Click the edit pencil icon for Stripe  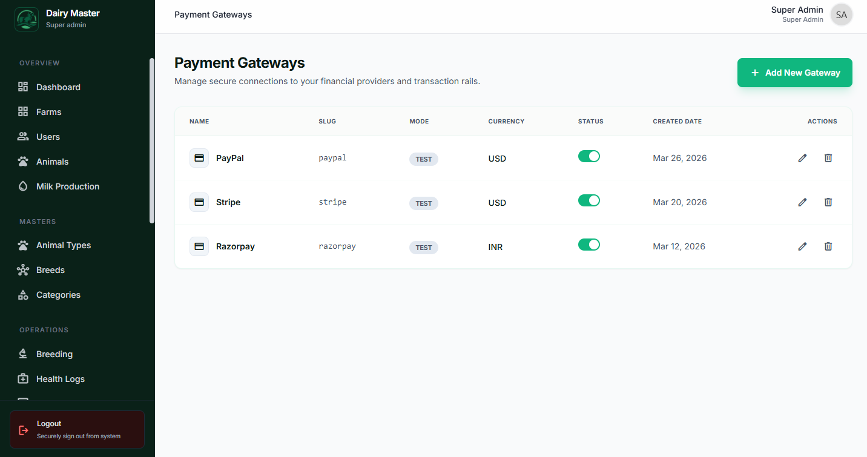[802, 202]
